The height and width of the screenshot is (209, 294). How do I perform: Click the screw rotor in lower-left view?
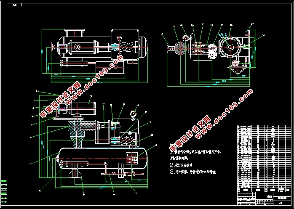pyautogui.click(x=126, y=140)
